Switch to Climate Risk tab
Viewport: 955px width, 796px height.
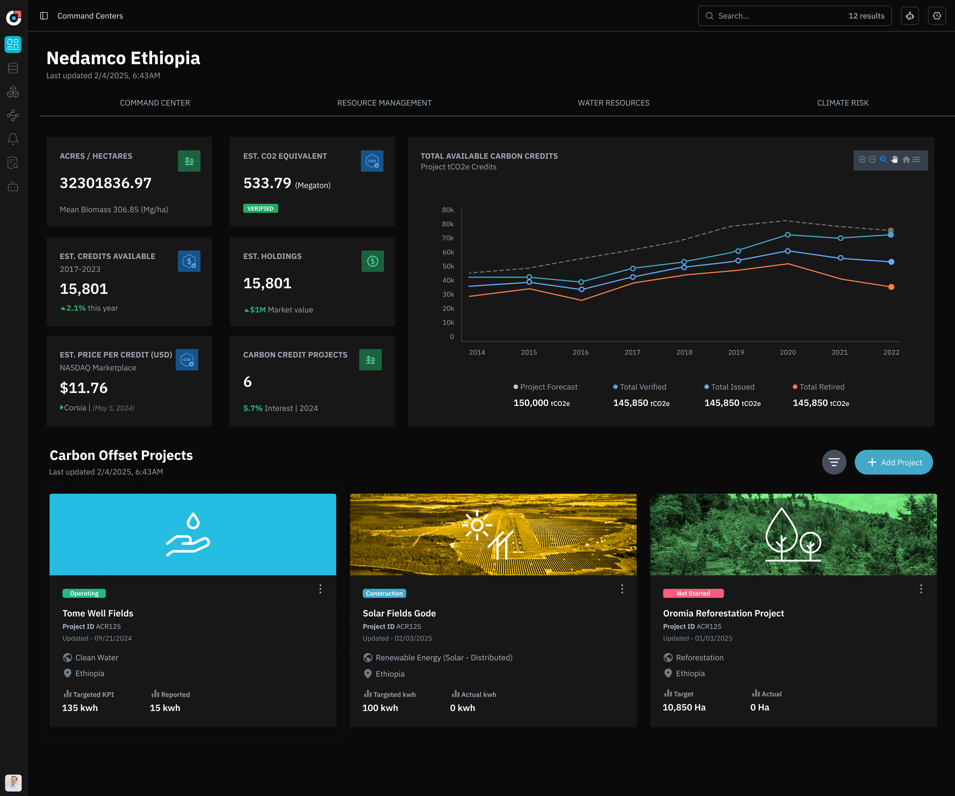point(843,103)
